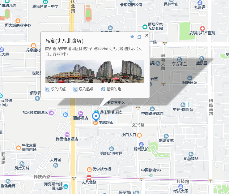
Task: Set location as destination via 设为终点
Action: pos(56,89)
